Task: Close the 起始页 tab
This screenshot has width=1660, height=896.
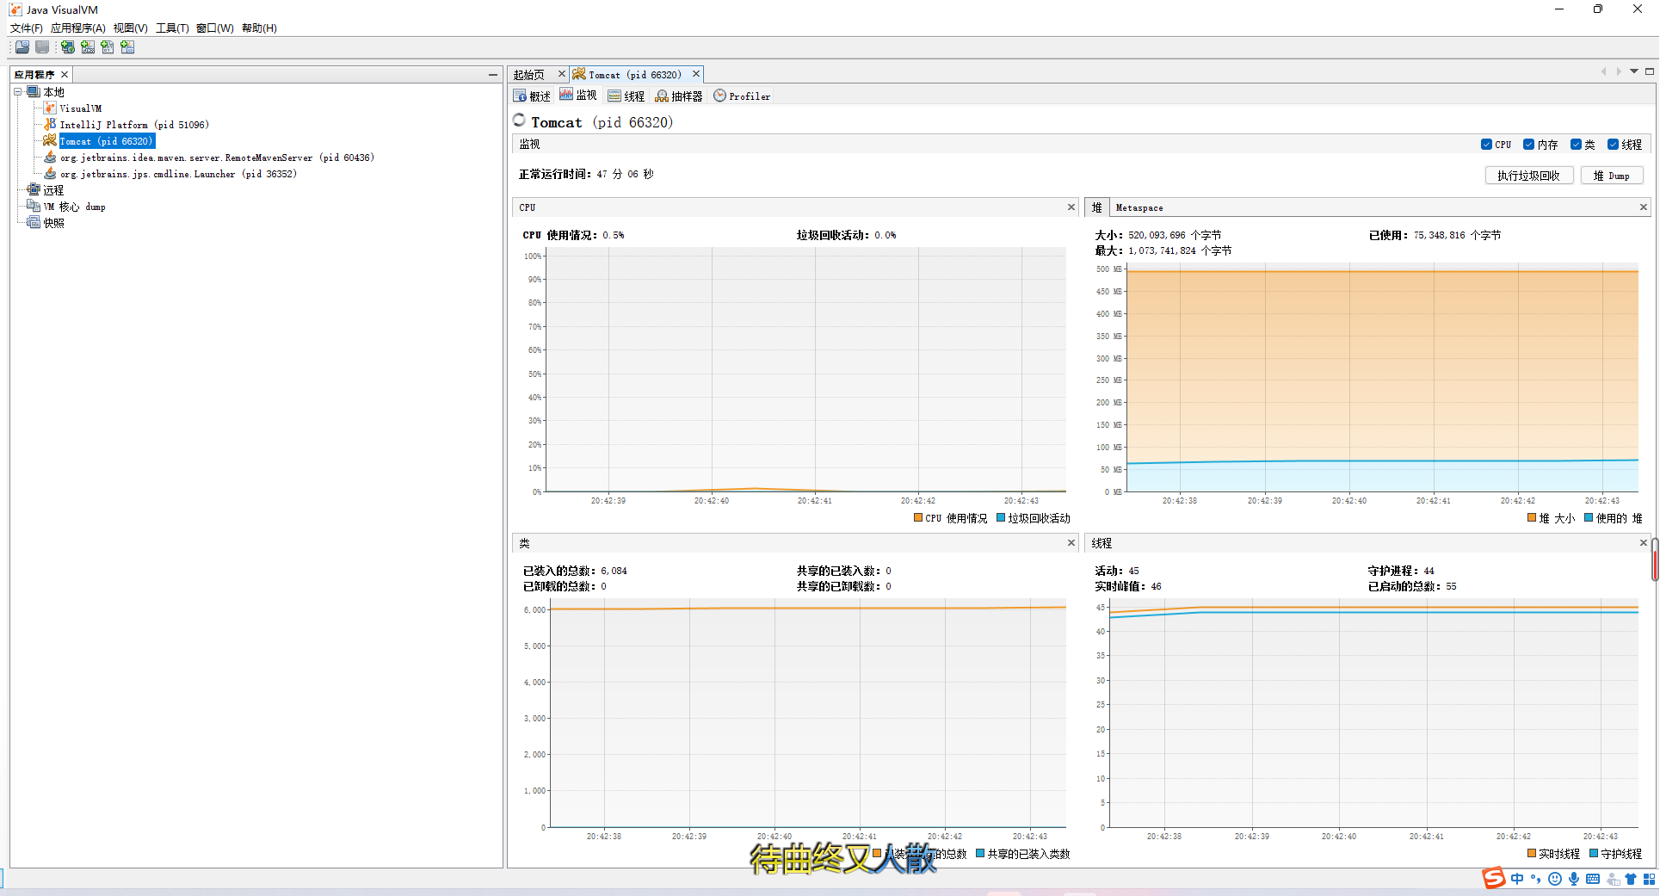Action: pyautogui.click(x=562, y=74)
